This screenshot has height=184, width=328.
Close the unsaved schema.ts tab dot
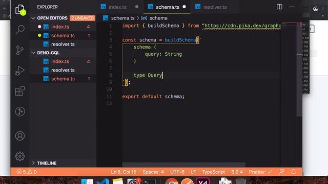tap(184, 7)
